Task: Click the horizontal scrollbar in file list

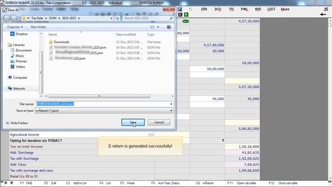Action: (99, 96)
